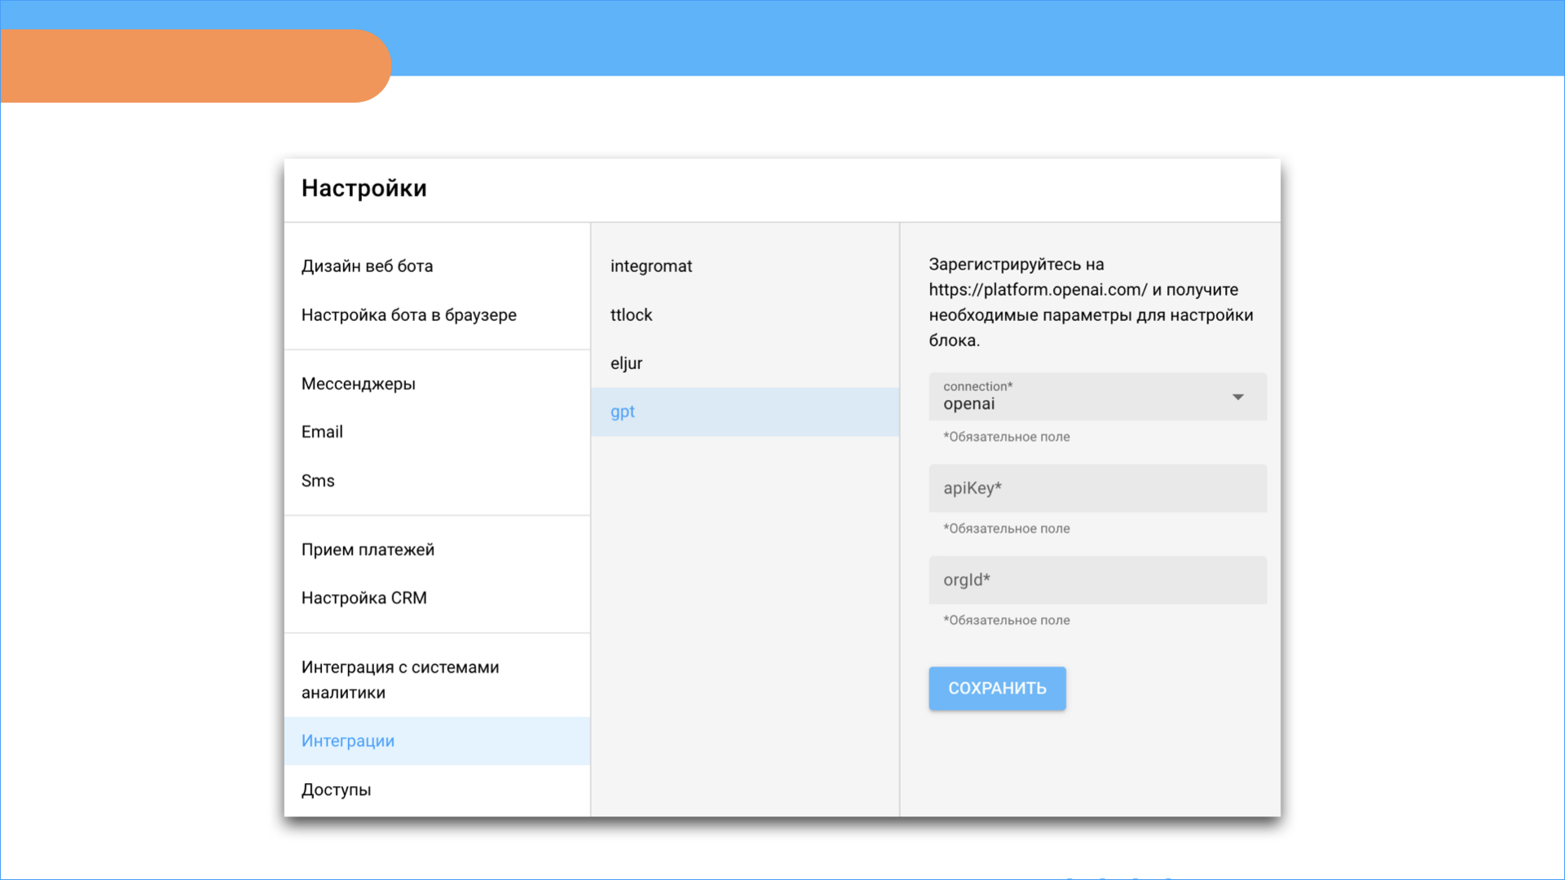Open the Sms settings item

[x=437, y=481]
